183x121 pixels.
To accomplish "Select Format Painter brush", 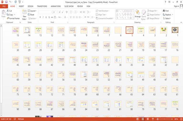I will [x=13, y=18].
